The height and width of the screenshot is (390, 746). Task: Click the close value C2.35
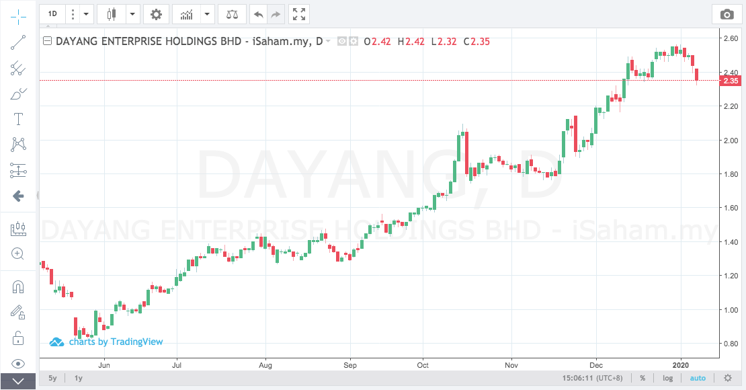(x=476, y=42)
